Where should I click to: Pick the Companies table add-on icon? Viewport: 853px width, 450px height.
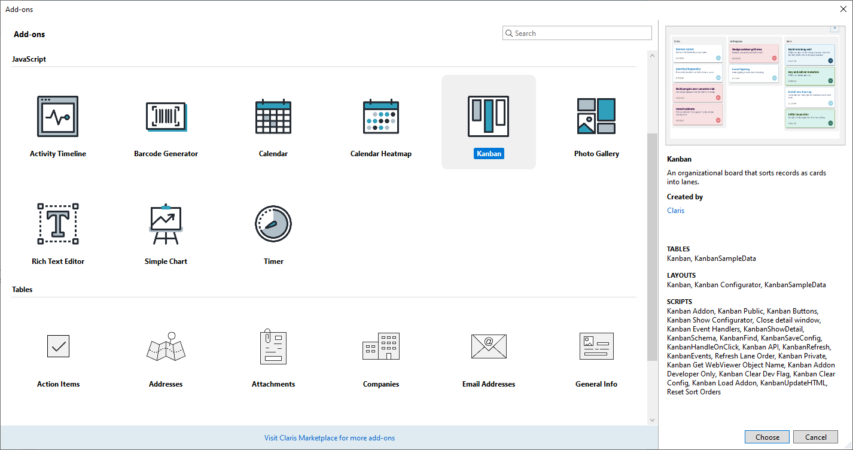(381, 346)
